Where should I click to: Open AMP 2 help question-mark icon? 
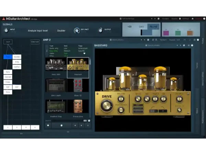click(x=198, y=40)
